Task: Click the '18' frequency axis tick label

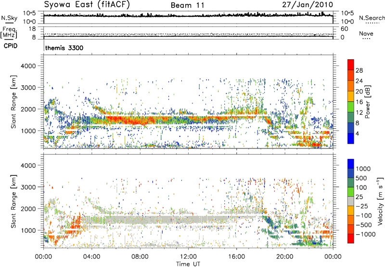Action: click(32, 29)
